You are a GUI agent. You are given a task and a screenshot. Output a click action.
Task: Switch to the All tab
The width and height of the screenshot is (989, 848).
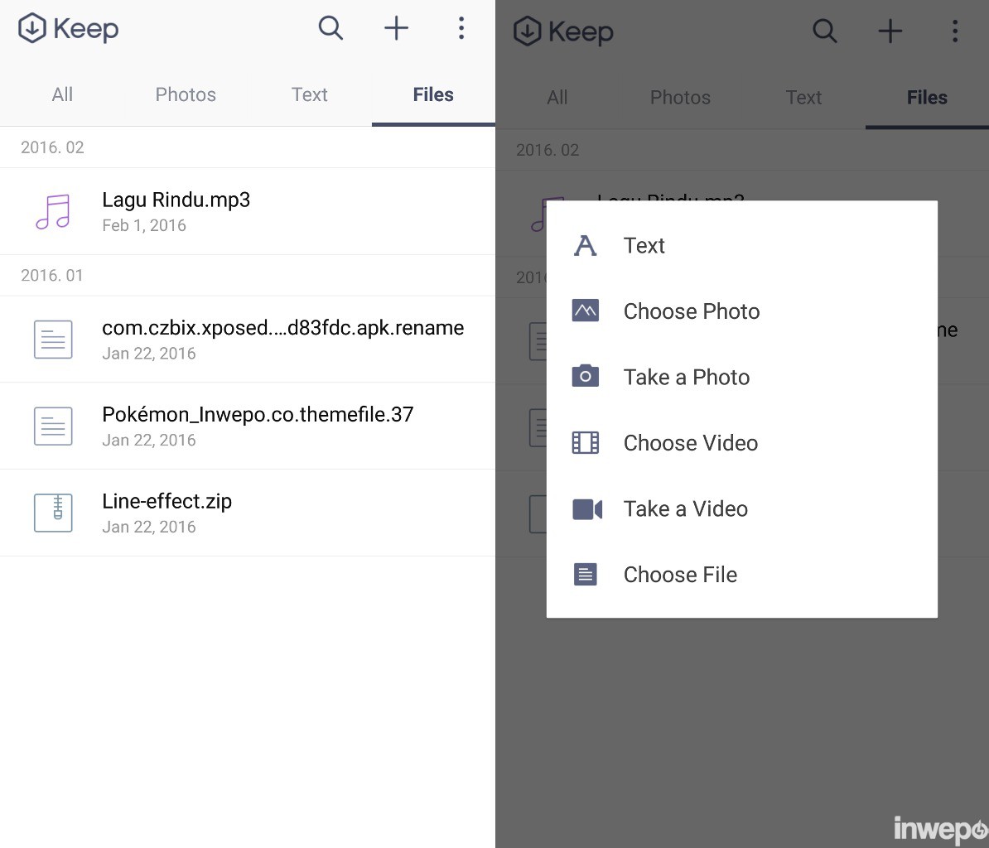[61, 94]
